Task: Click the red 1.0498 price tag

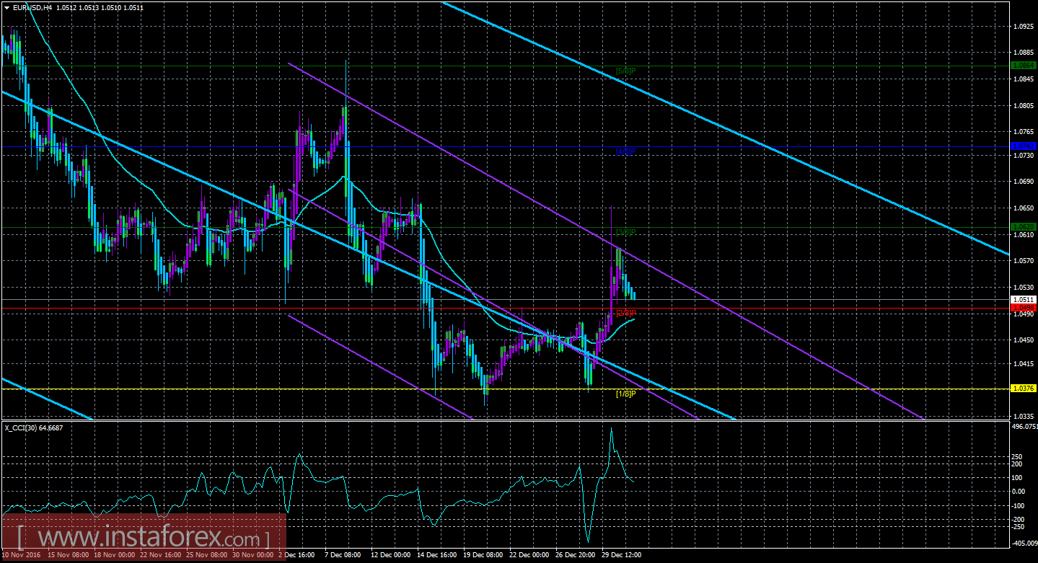Action: pyautogui.click(x=1024, y=308)
